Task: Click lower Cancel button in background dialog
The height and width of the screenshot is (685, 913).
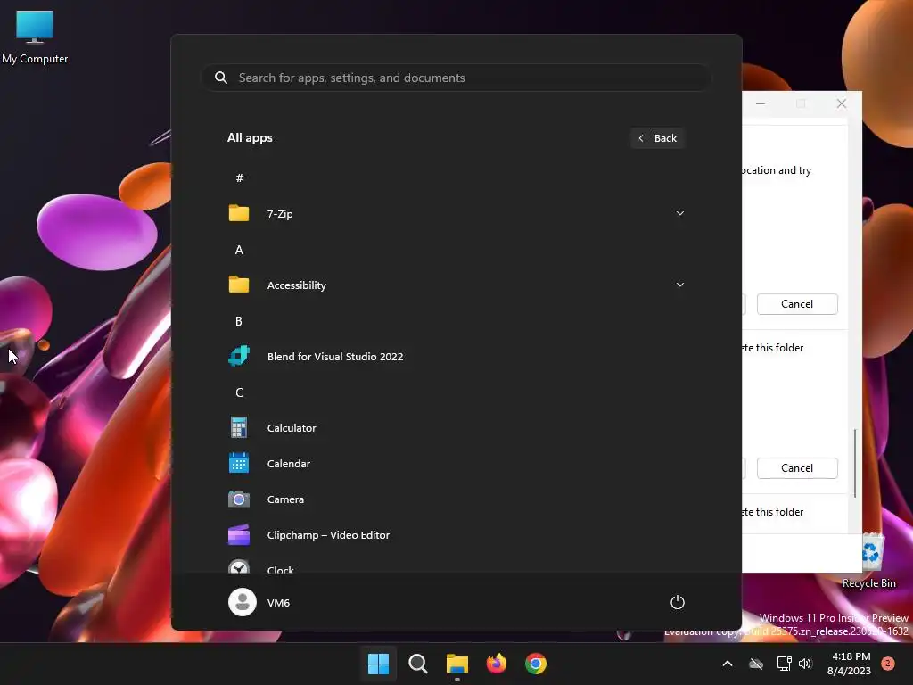Action: (x=797, y=468)
